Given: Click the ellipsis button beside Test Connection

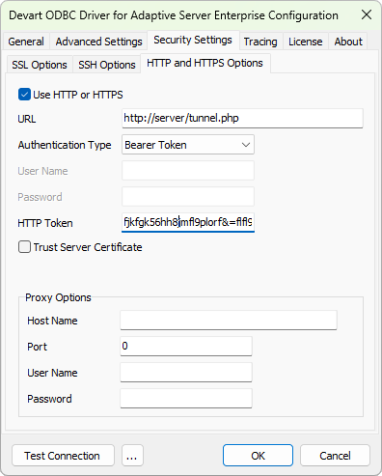Looking at the screenshot, I should pos(132,456).
